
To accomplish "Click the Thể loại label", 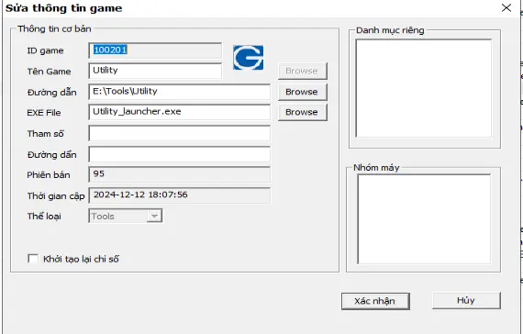I will pyautogui.click(x=44, y=217).
